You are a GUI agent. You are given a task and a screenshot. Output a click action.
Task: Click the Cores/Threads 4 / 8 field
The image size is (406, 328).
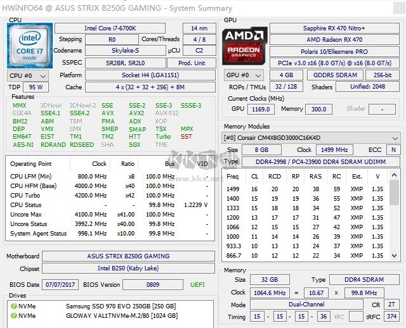199,39
